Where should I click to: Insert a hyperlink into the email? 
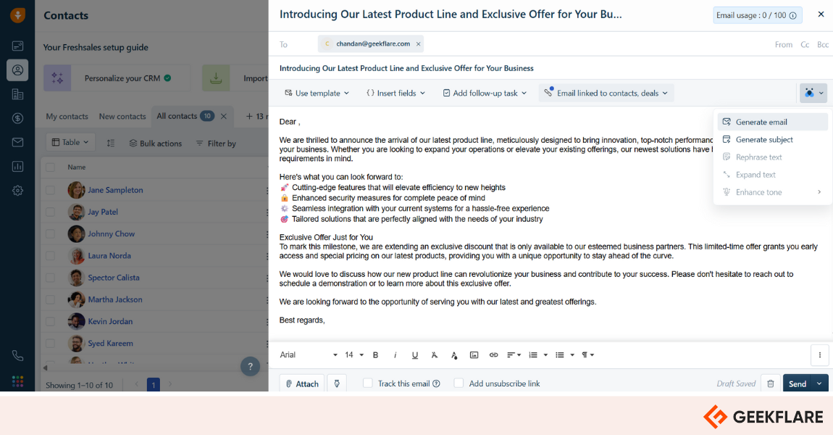click(x=493, y=355)
